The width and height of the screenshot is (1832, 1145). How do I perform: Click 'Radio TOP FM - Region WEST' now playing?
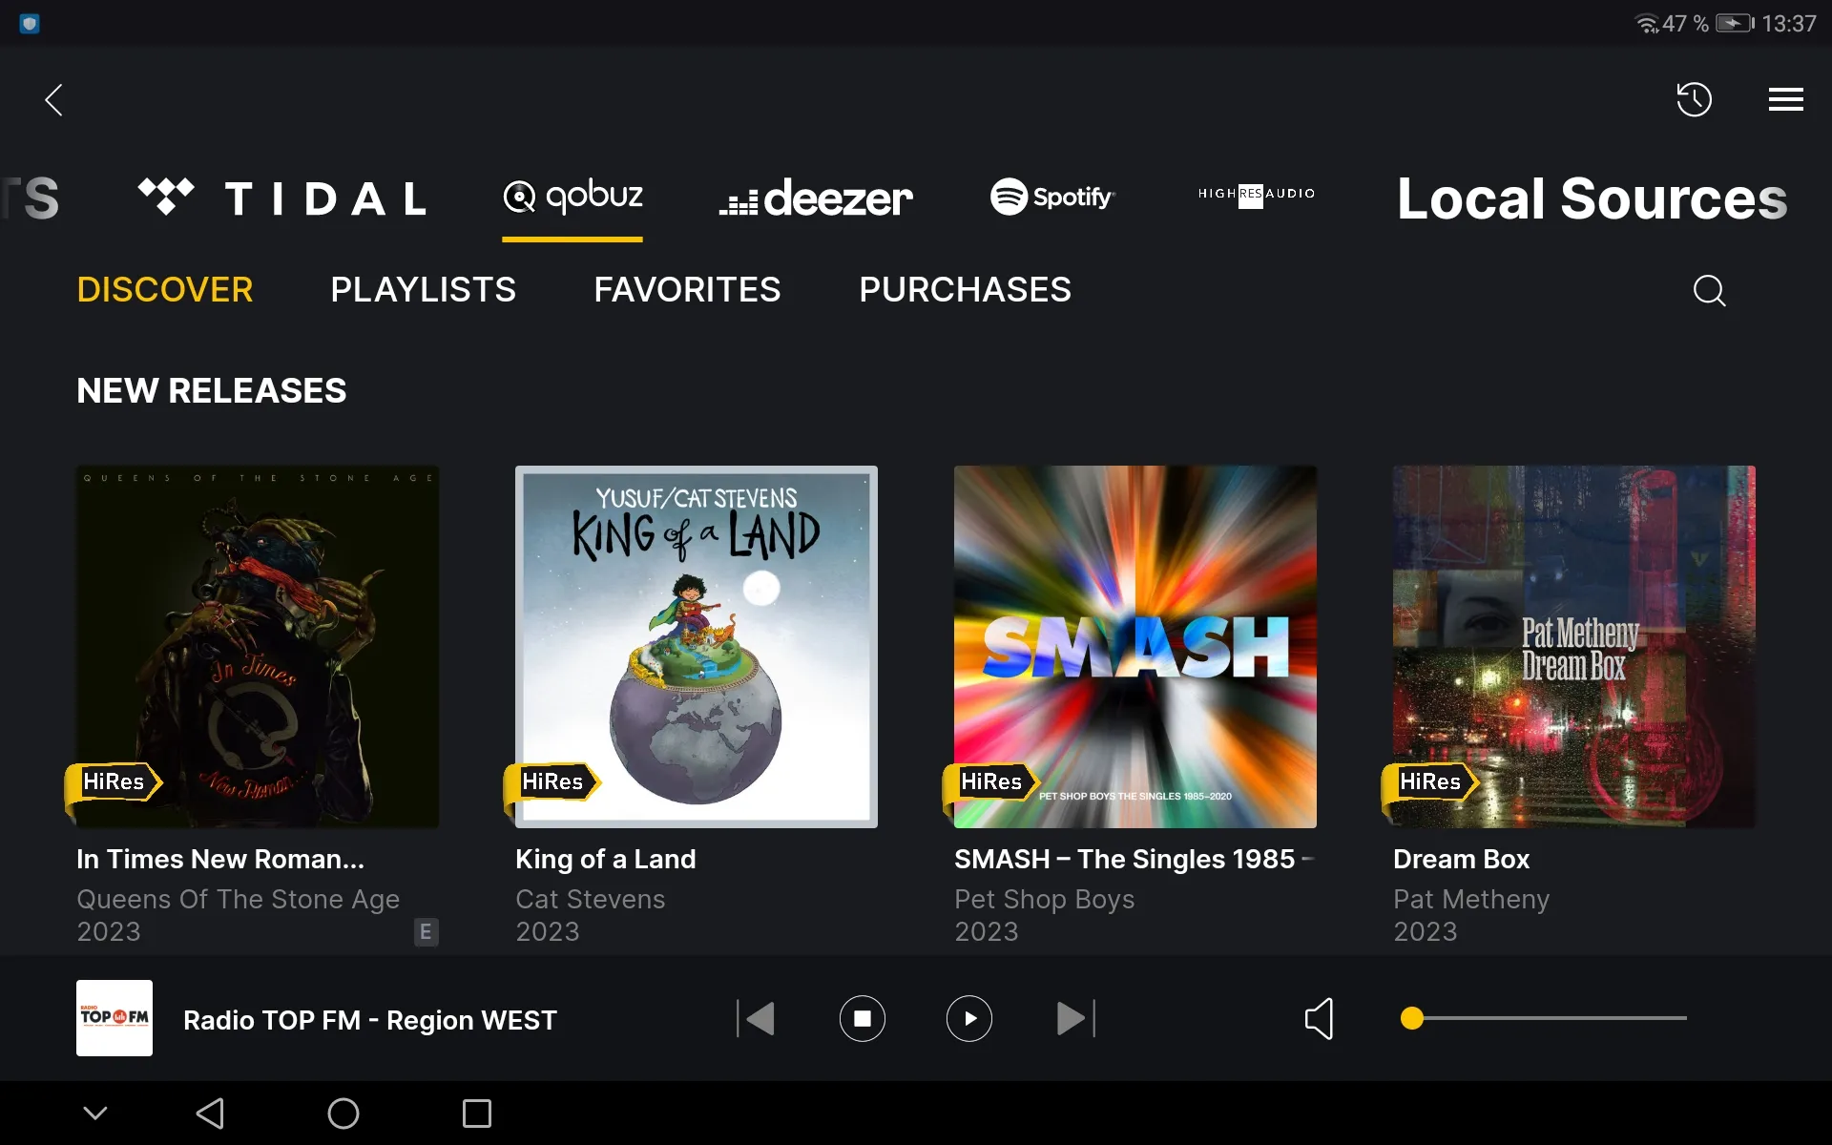point(370,1020)
